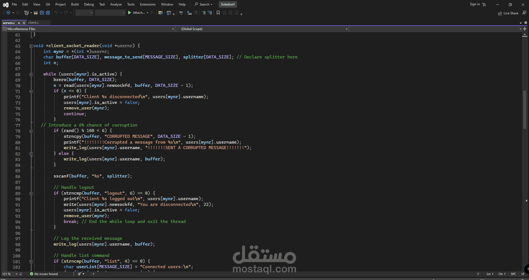Click the Save icon in the toolbar

[x=42, y=13]
